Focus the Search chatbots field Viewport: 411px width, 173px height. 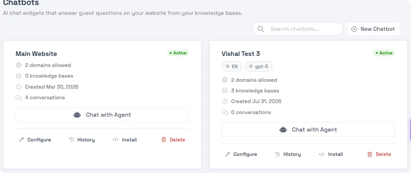tap(298, 29)
